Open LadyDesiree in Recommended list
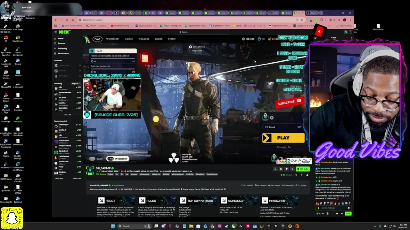410x230 pixels. tap(67, 157)
